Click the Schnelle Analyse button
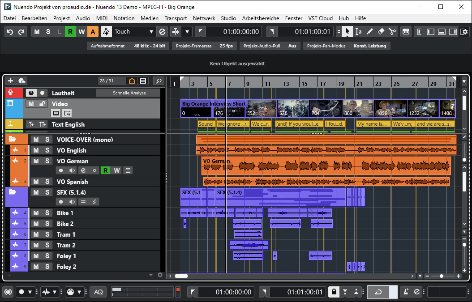Viewport: 472px width, 302px height. 129,93
